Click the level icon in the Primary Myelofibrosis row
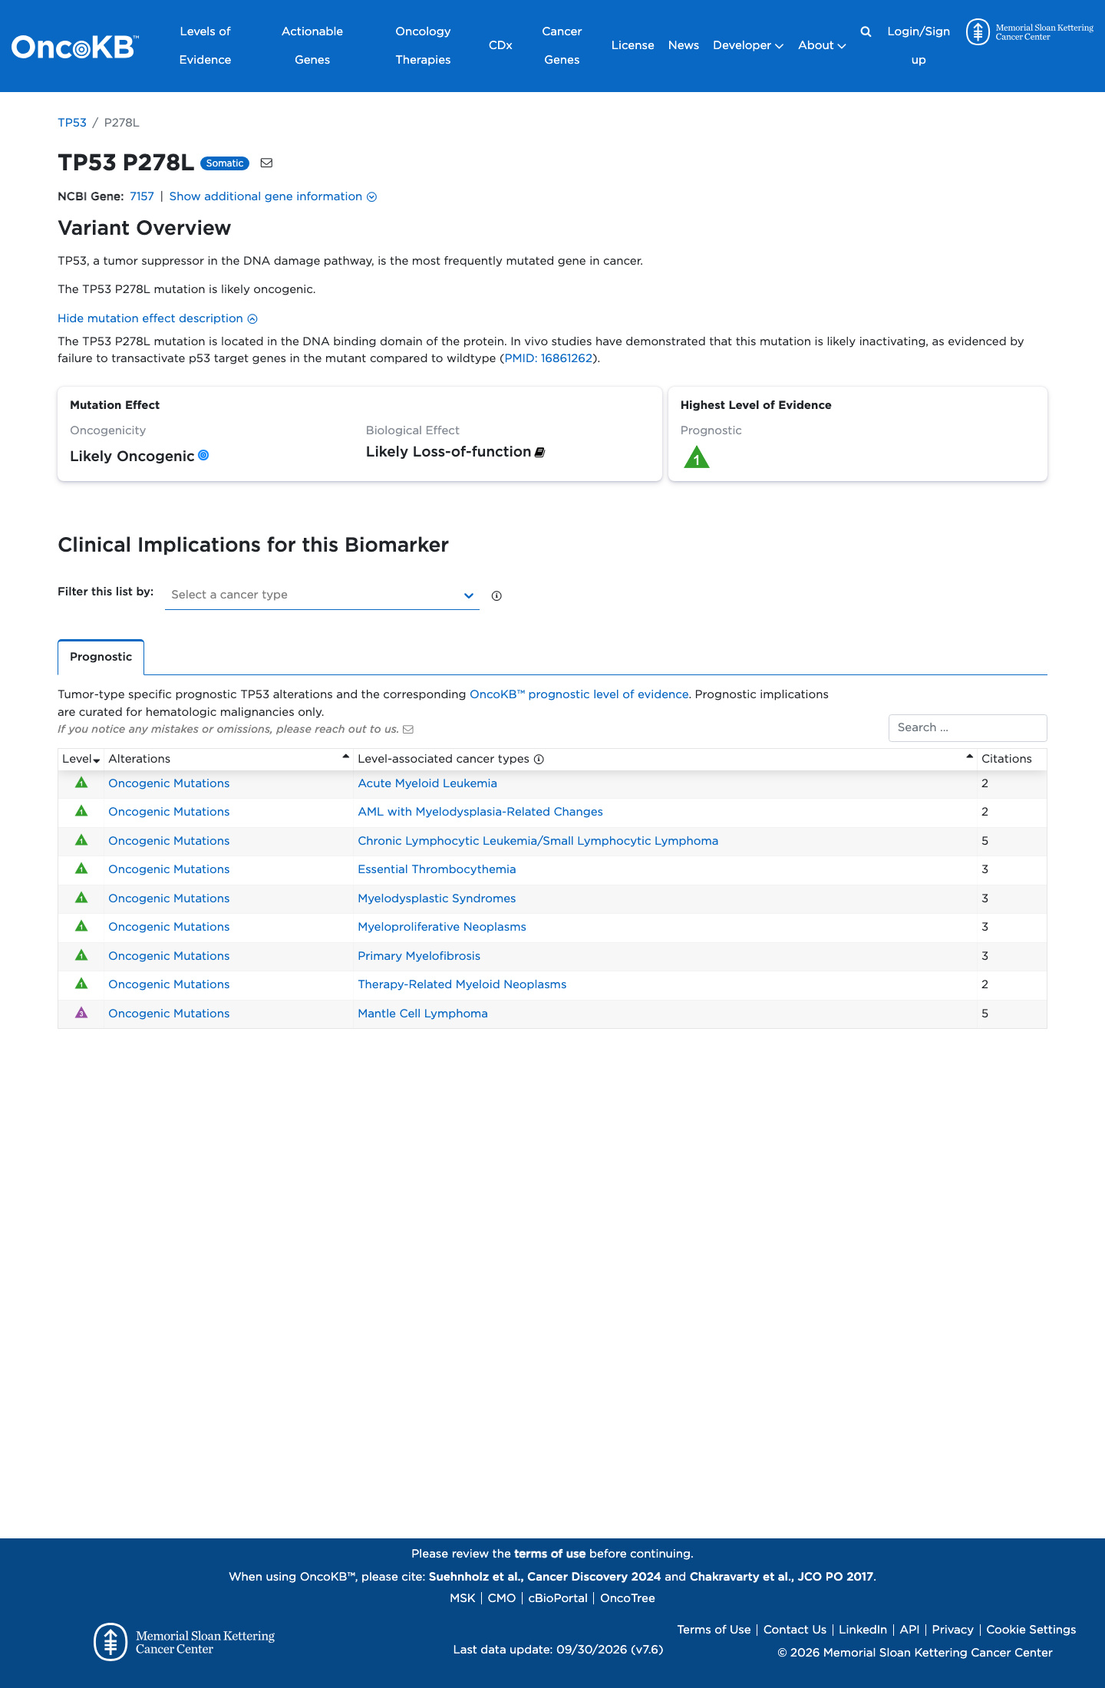1105x1688 pixels. pos(81,955)
